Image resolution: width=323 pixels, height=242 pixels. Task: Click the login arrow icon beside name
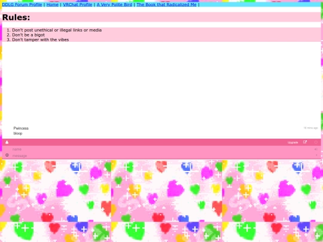pos(316,149)
